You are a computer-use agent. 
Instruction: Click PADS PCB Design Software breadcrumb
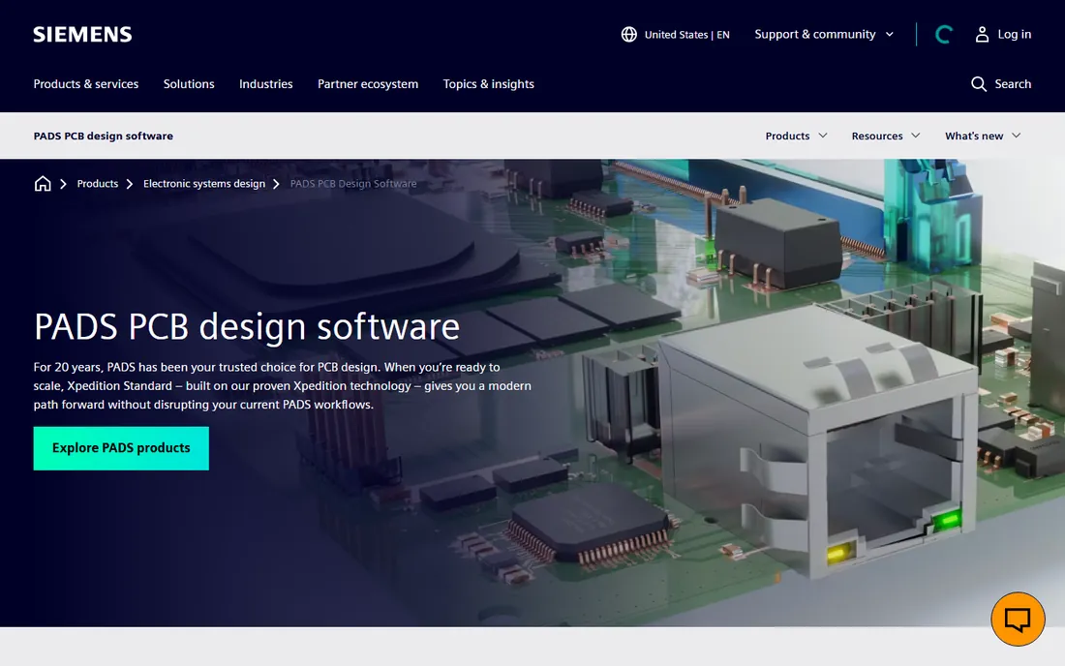point(353,184)
